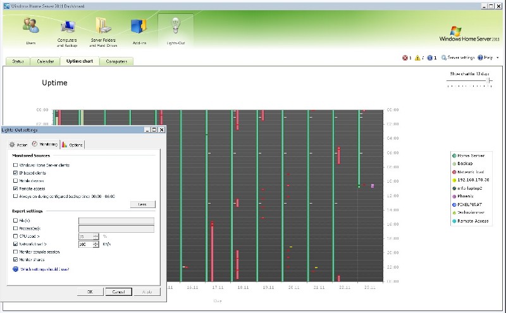Click the Network load value field
The width and height of the screenshot is (506, 313).
coord(85,245)
